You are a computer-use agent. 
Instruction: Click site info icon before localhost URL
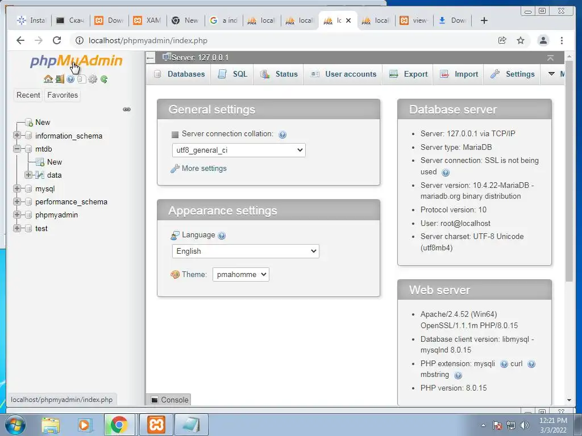[x=80, y=40]
